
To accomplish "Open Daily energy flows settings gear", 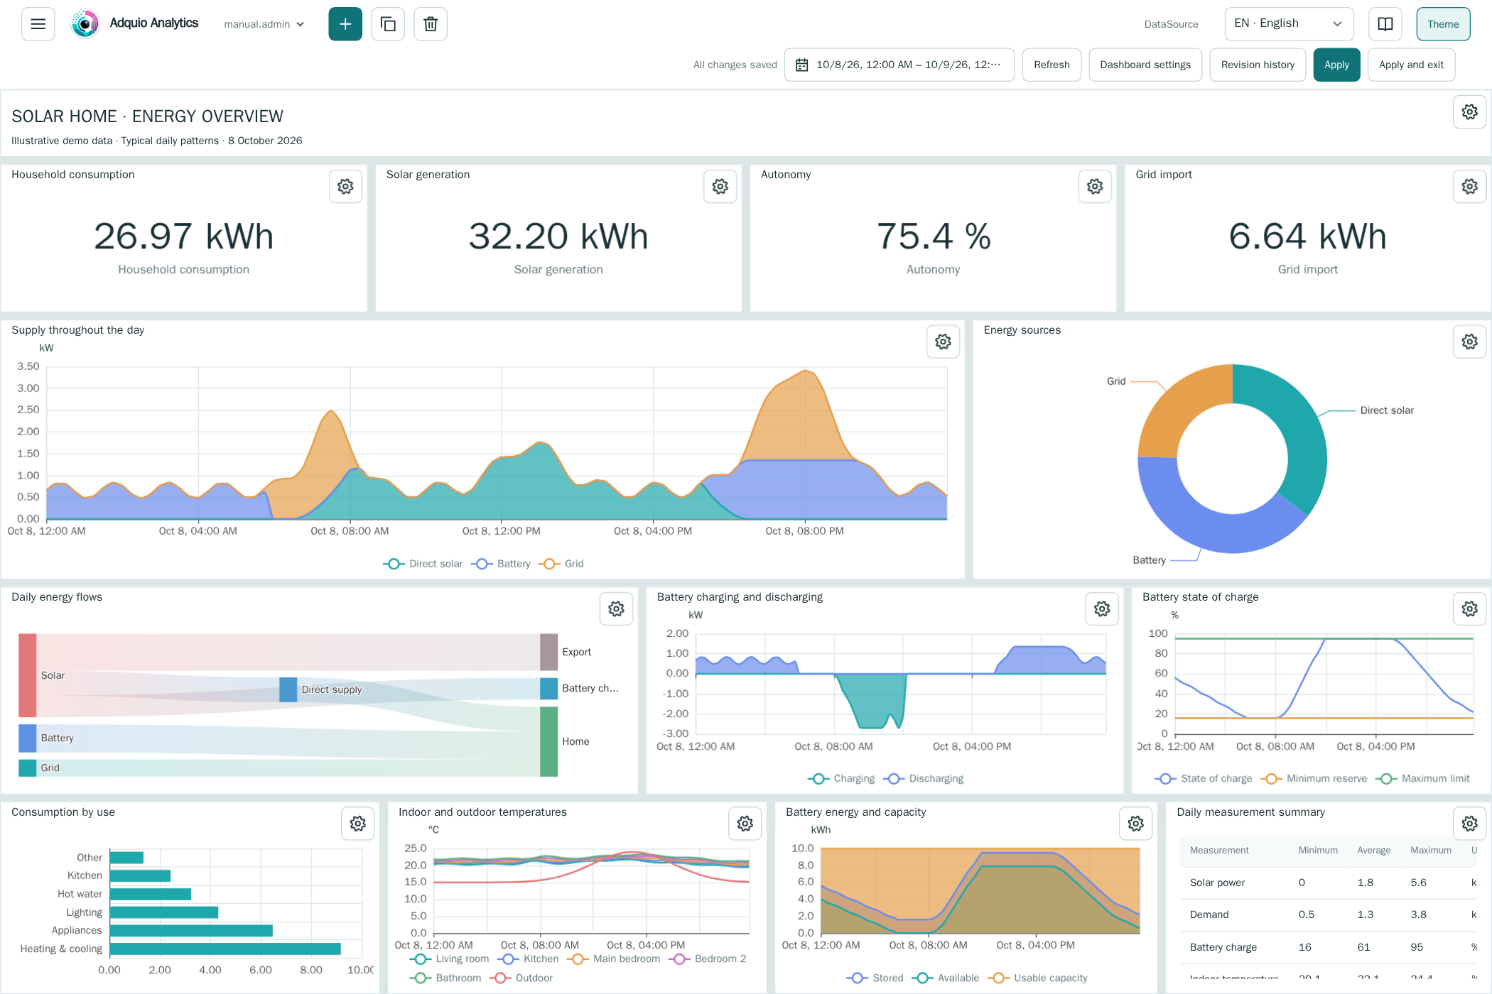I will coord(616,609).
